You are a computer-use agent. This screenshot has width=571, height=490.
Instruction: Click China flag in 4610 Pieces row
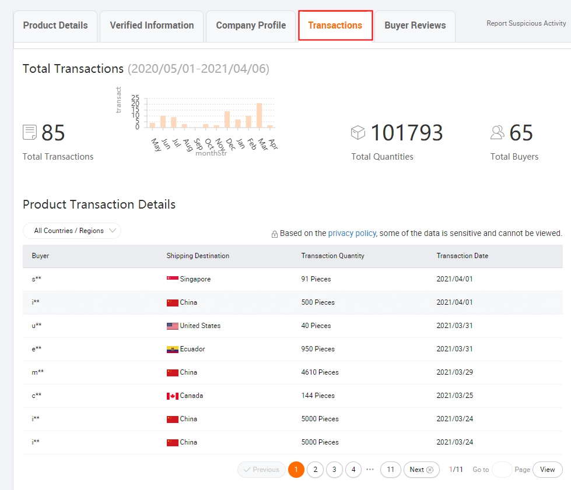pyautogui.click(x=173, y=372)
